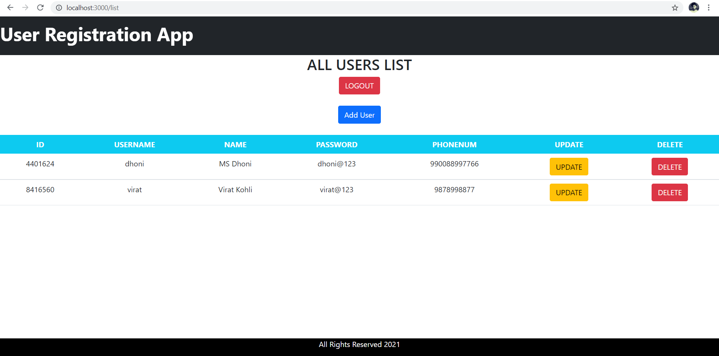Click the User Registration App header title
This screenshot has height=356, width=719.
(97, 35)
